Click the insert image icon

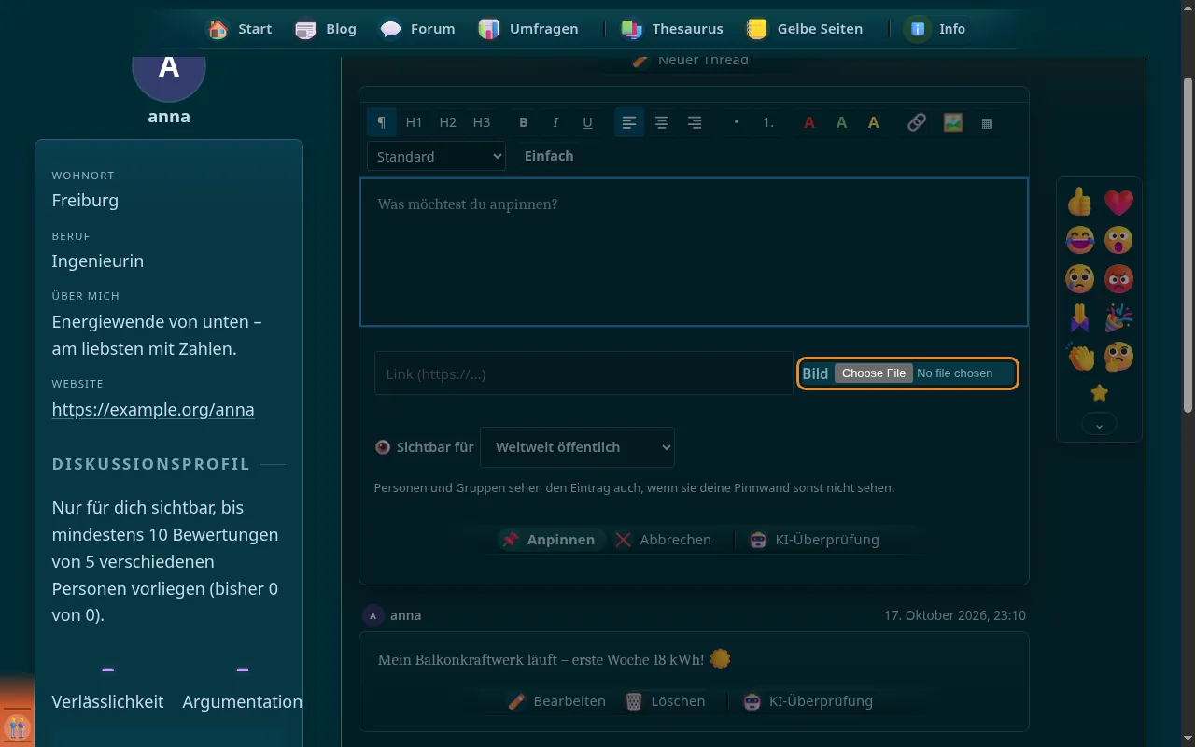(x=952, y=122)
